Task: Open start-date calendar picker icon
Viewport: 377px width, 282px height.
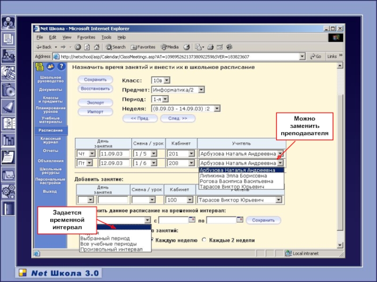Action: click(x=192, y=219)
